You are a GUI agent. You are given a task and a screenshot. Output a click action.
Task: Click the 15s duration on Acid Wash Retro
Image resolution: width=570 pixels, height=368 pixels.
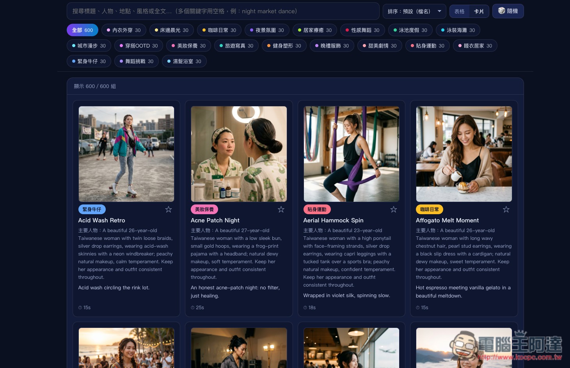84,308
